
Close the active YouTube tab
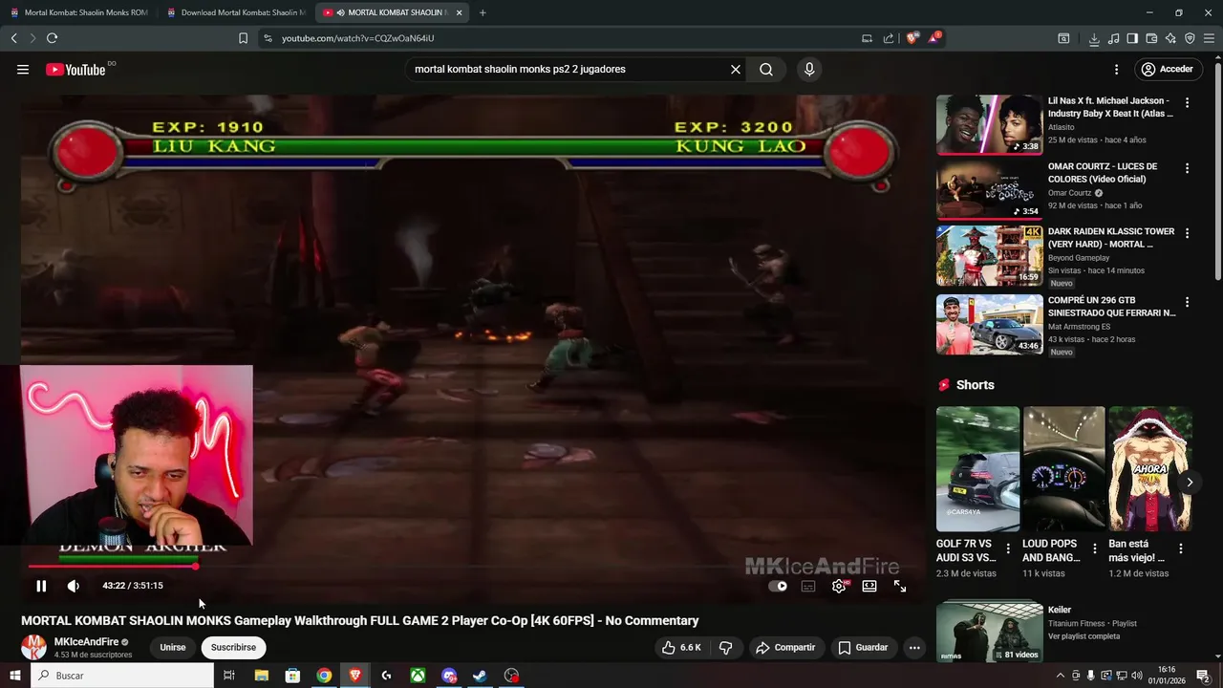click(x=460, y=12)
